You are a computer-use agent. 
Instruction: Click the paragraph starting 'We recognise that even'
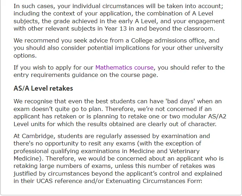pos(120,113)
